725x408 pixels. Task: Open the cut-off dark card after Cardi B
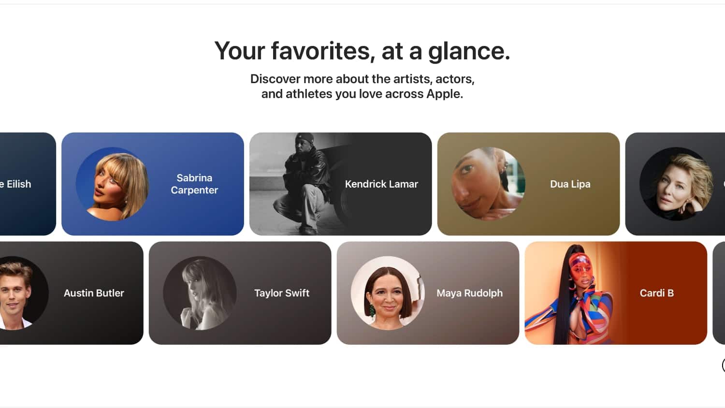(719, 293)
